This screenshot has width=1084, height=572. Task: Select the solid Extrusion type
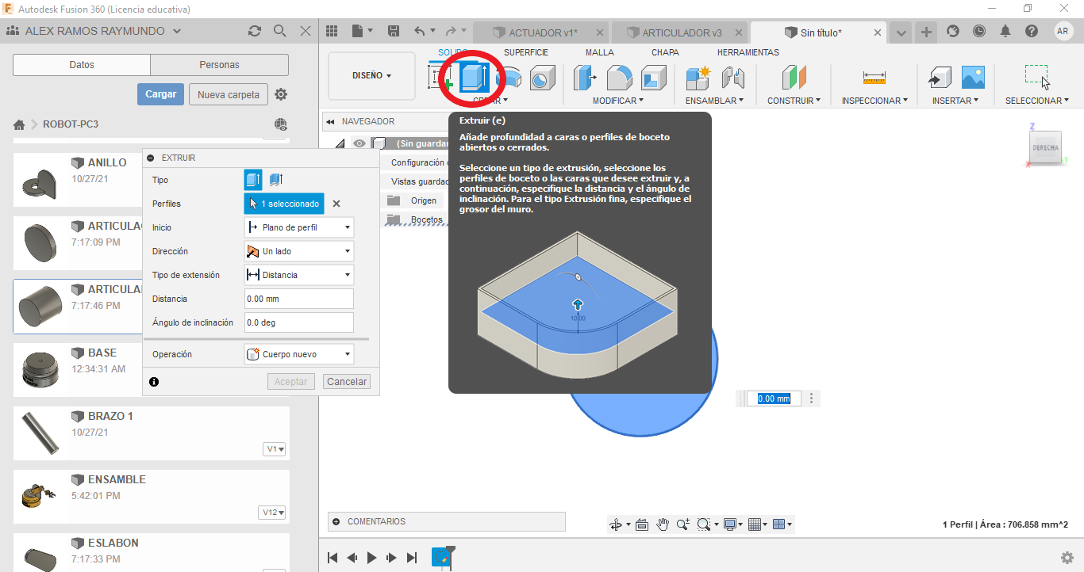[253, 180]
